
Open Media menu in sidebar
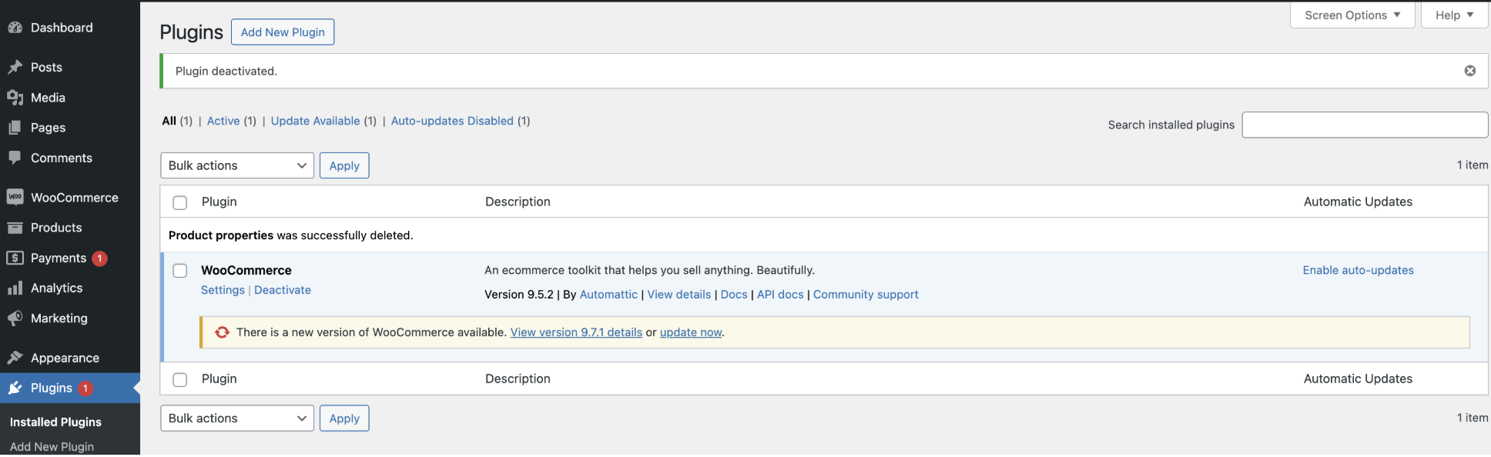coord(48,98)
